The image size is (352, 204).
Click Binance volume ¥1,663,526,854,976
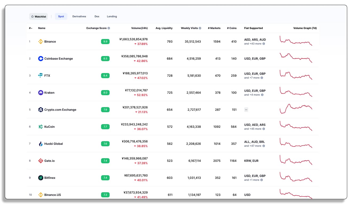(x=134, y=39)
